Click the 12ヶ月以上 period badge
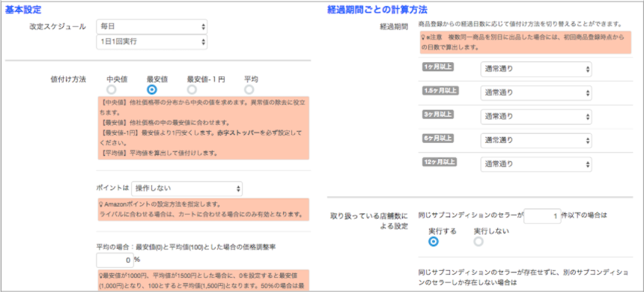644x292 pixels. (x=440, y=162)
